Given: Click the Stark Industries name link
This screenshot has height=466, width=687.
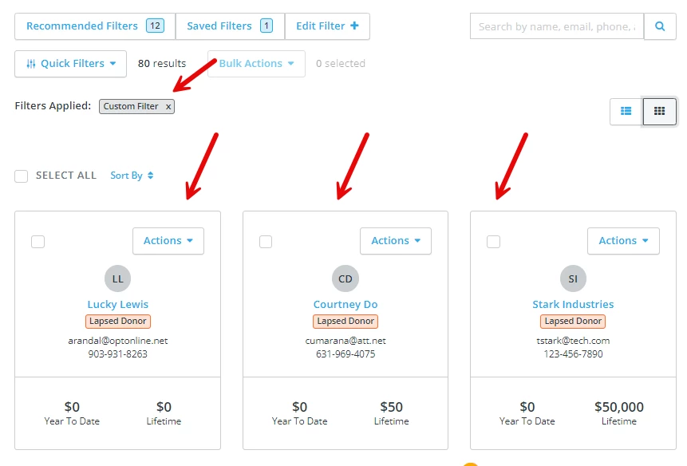Looking at the screenshot, I should [572, 304].
